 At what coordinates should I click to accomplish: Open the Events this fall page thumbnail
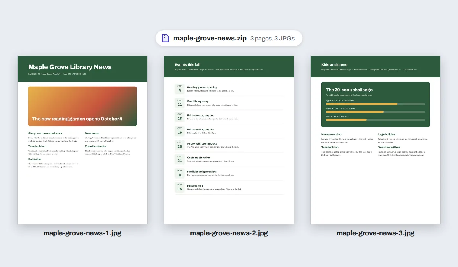coord(229,140)
